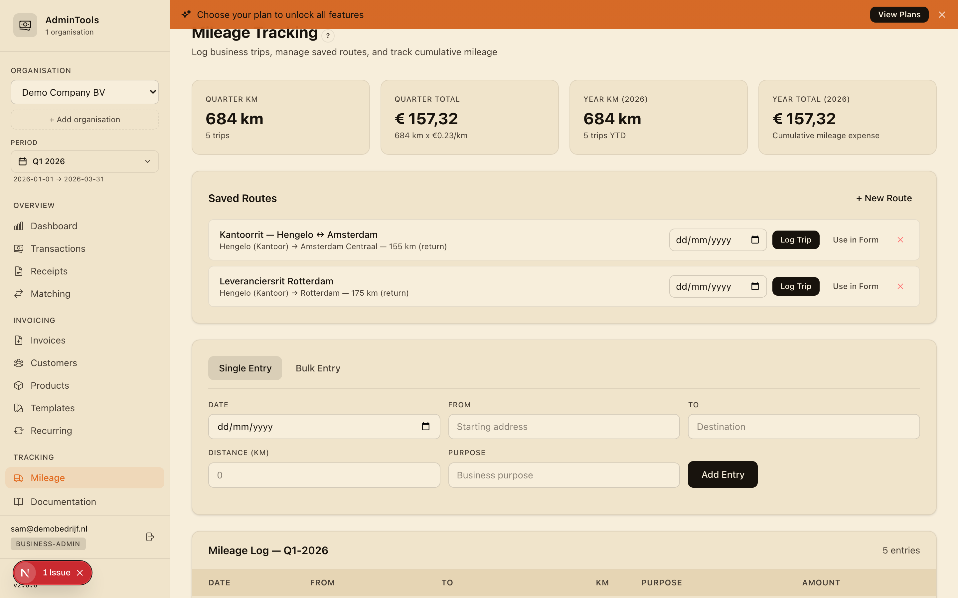Click the Documentation book icon

pos(19,502)
